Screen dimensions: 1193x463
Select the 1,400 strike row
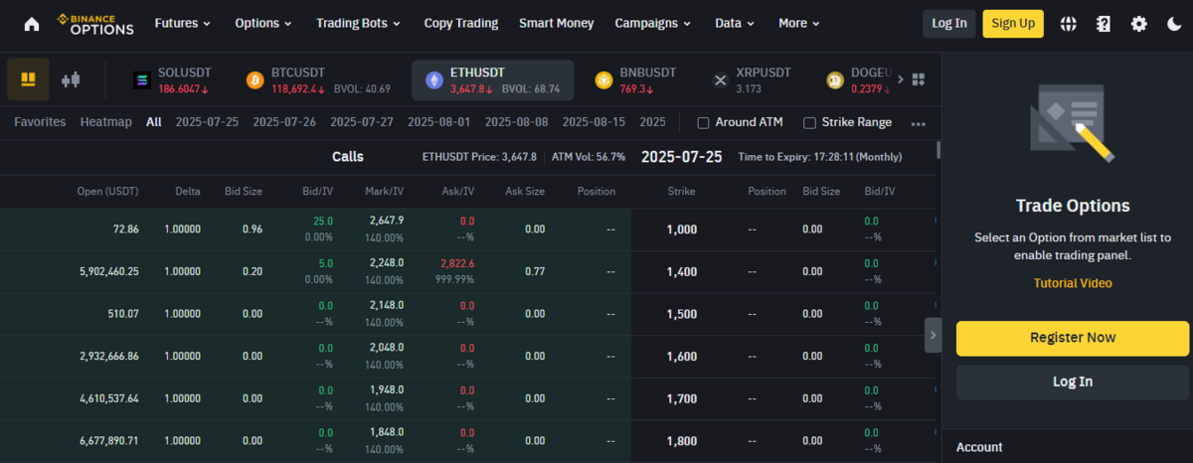[469, 271]
